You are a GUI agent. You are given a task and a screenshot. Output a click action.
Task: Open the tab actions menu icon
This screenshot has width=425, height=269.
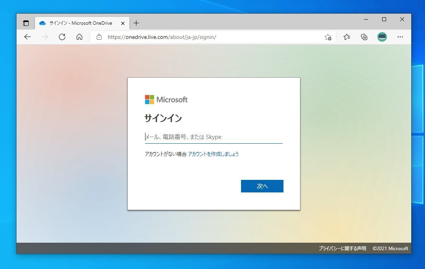26,23
